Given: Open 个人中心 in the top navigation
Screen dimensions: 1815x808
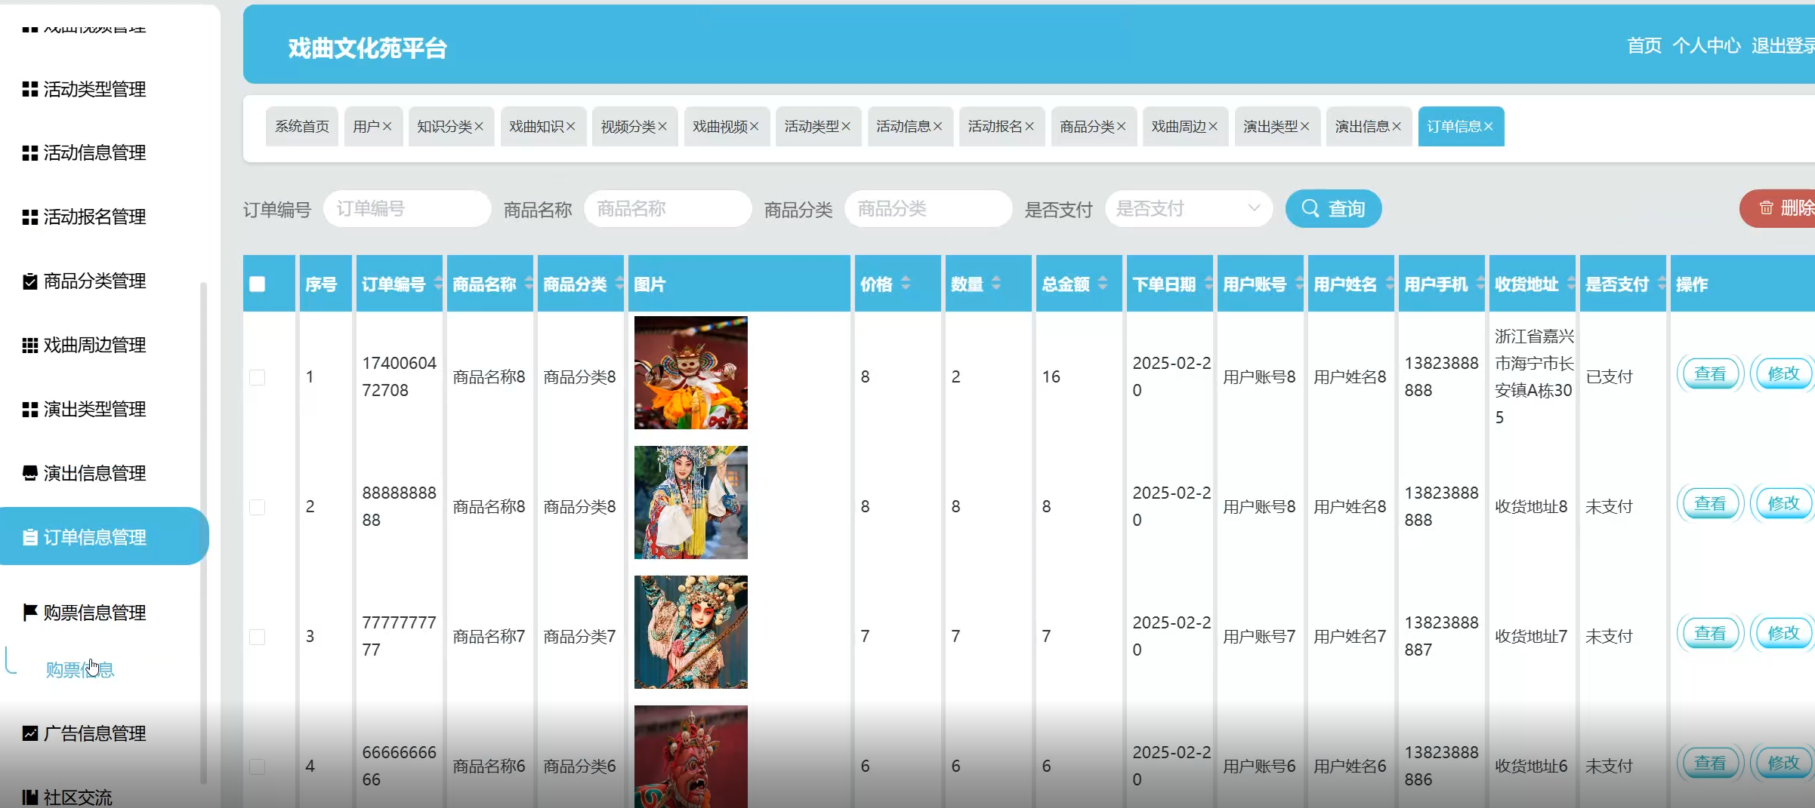Looking at the screenshot, I should pos(1705,46).
